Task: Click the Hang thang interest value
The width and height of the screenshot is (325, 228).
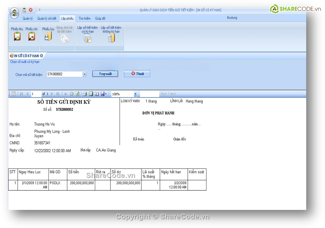Action: (194, 101)
